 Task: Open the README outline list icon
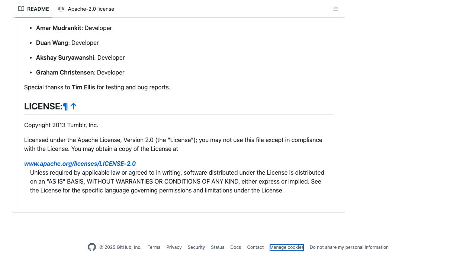(x=335, y=9)
